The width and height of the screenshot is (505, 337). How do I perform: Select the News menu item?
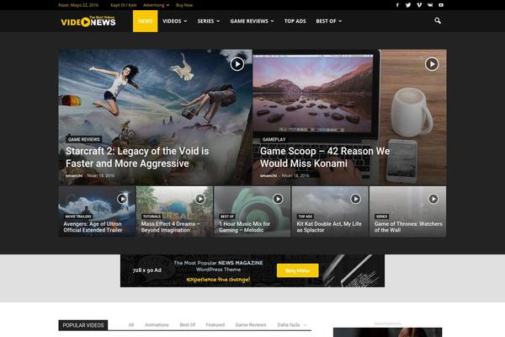tap(146, 21)
